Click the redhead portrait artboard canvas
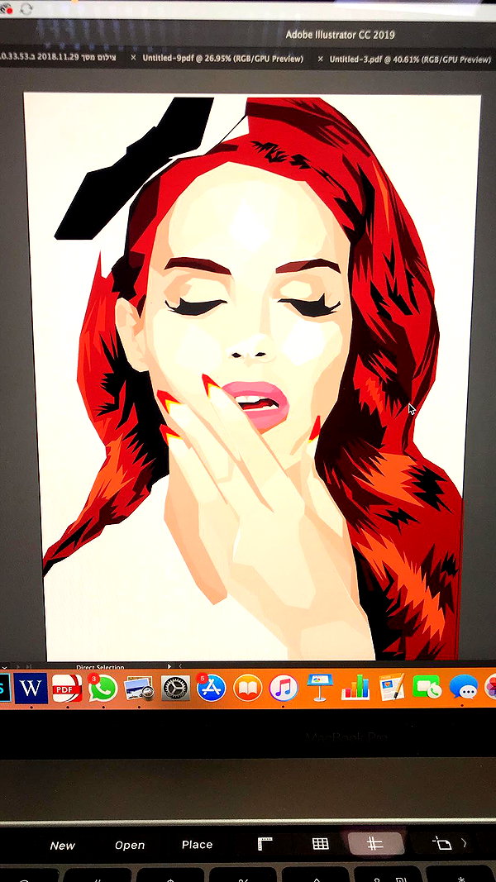 [x=252, y=377]
